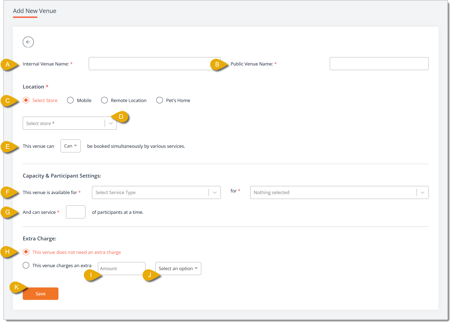
Task: Click the 'Extra Charge:' heading text
Action: 39,238
